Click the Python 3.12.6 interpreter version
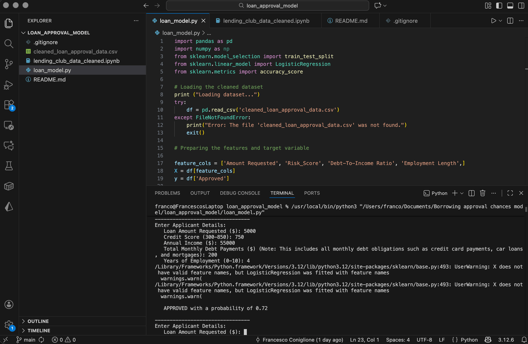The image size is (528, 344). coord(506,340)
